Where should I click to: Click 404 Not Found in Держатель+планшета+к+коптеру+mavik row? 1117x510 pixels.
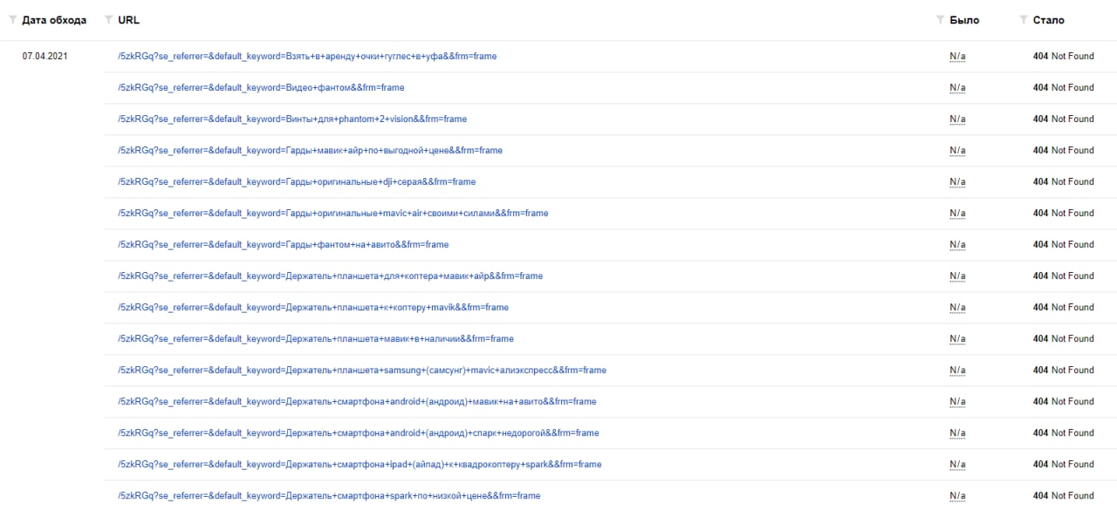click(x=1063, y=307)
